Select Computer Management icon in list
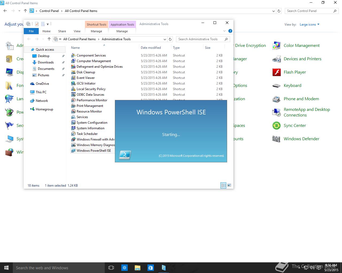342x273 pixels. point(73,61)
